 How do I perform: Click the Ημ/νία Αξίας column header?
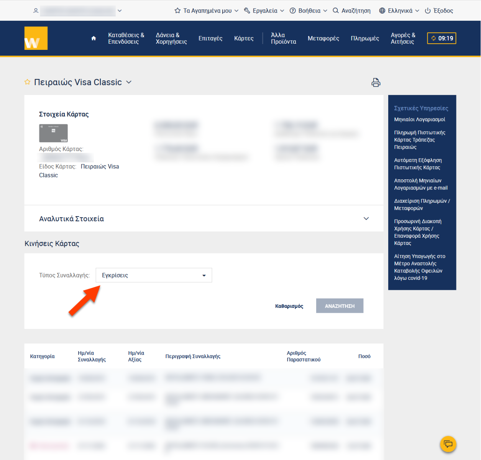point(136,356)
